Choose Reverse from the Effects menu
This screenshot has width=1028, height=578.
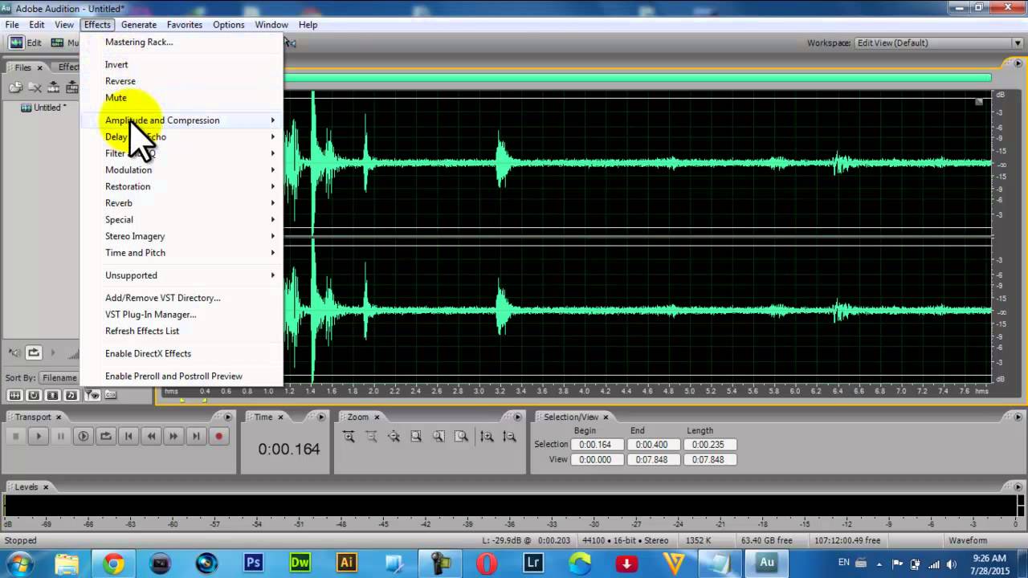click(120, 81)
